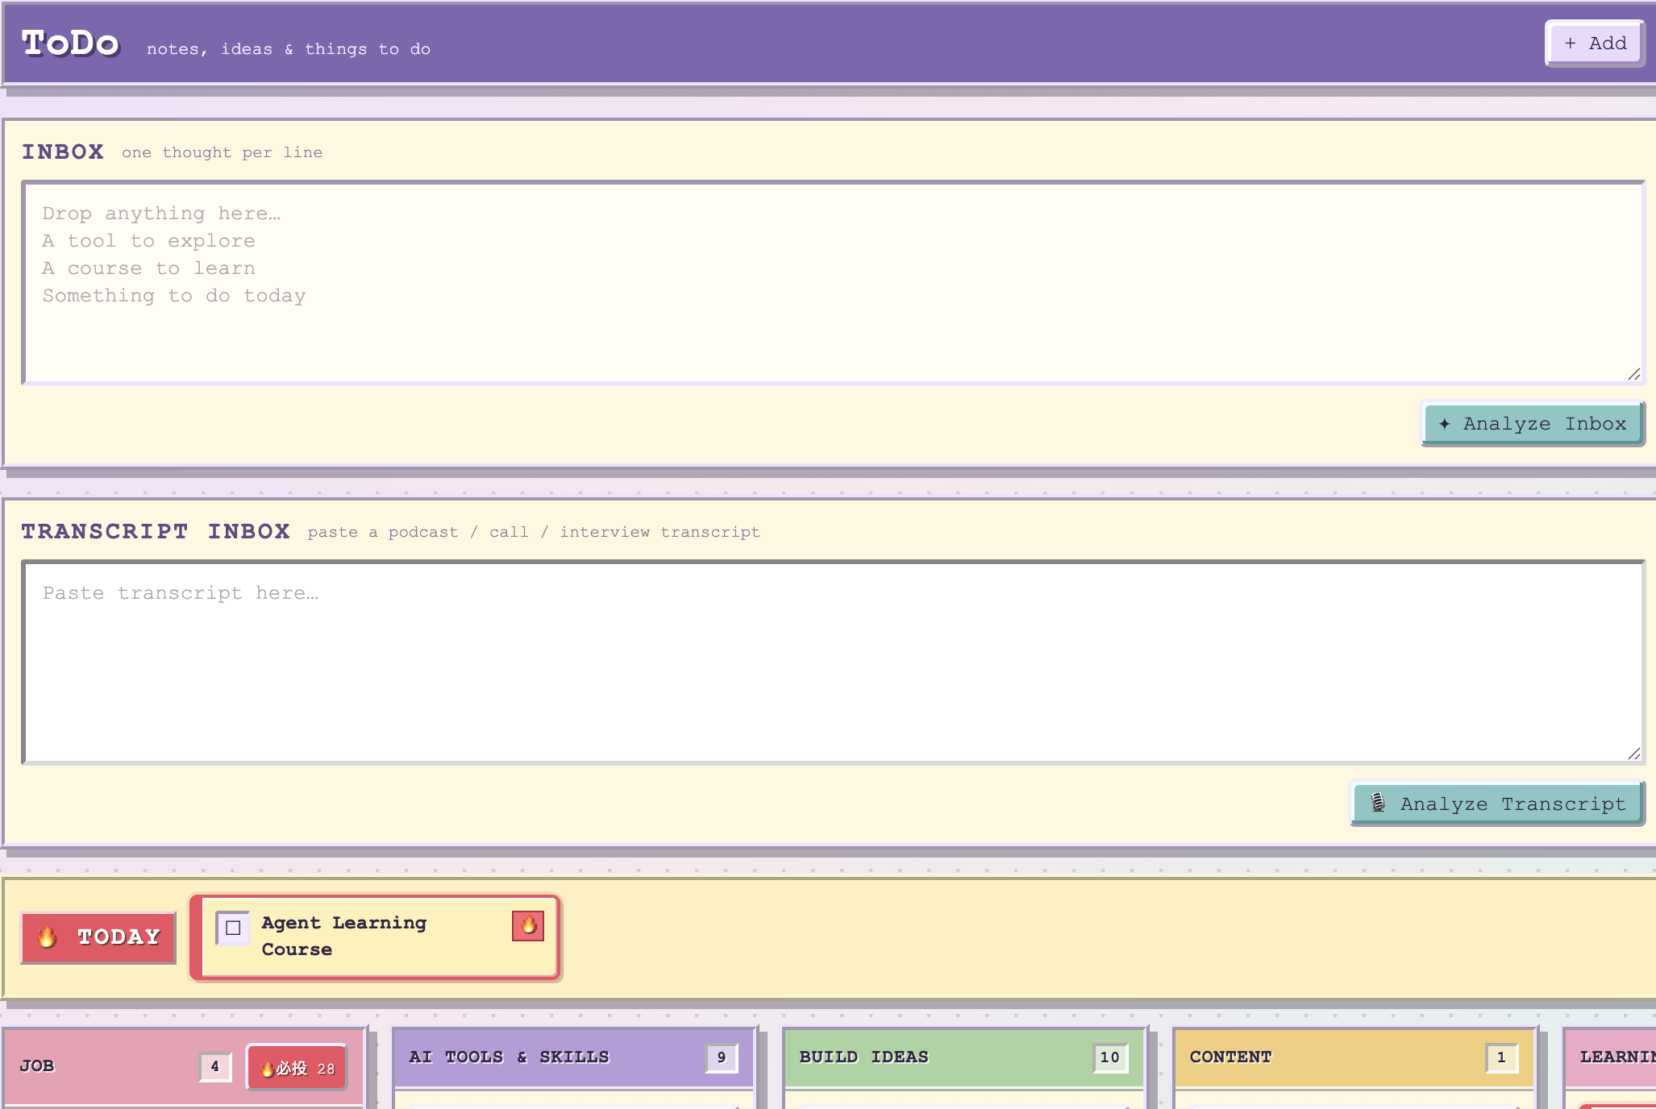
Task: Click the + Add button
Action: [x=1595, y=44]
